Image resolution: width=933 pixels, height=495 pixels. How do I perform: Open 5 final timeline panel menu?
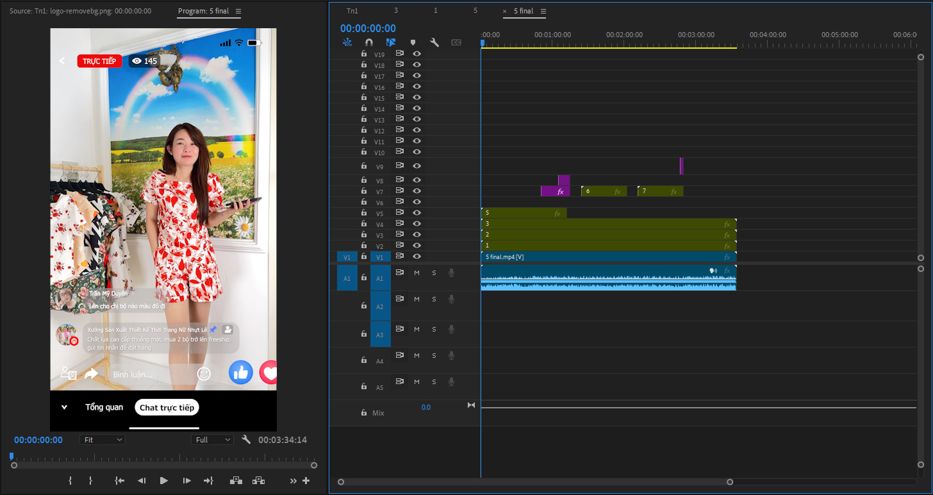point(543,12)
